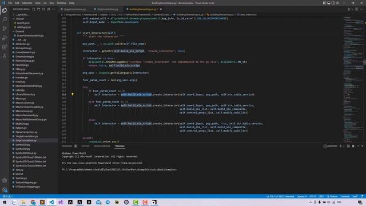Toggle the secondary sidebar layout button
The height and width of the screenshot is (206, 366).
point(333,3)
